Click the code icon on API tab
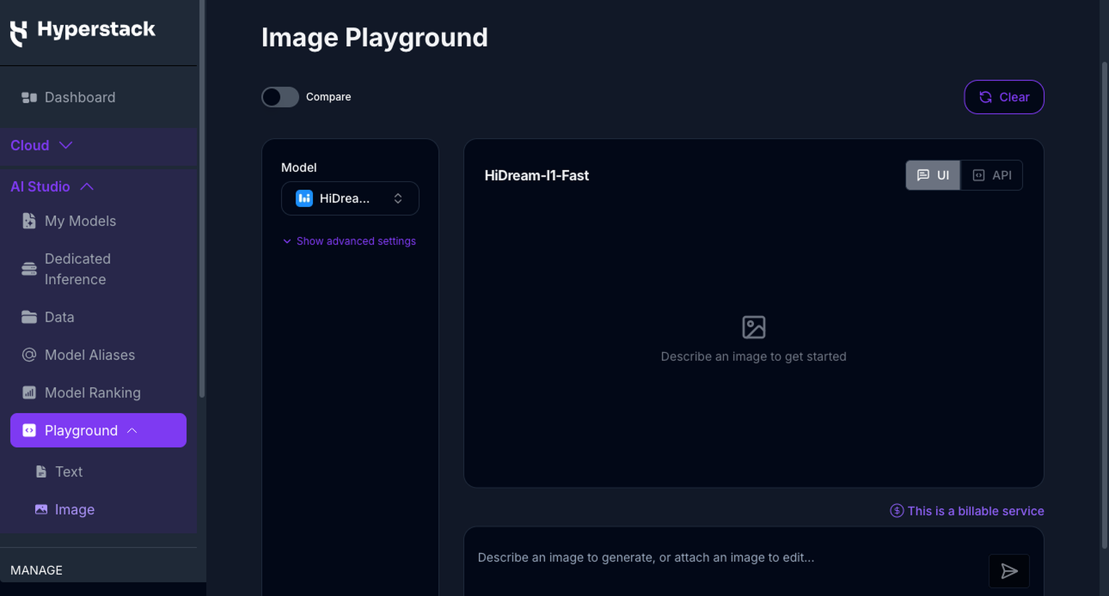The width and height of the screenshot is (1109, 596). (978, 175)
